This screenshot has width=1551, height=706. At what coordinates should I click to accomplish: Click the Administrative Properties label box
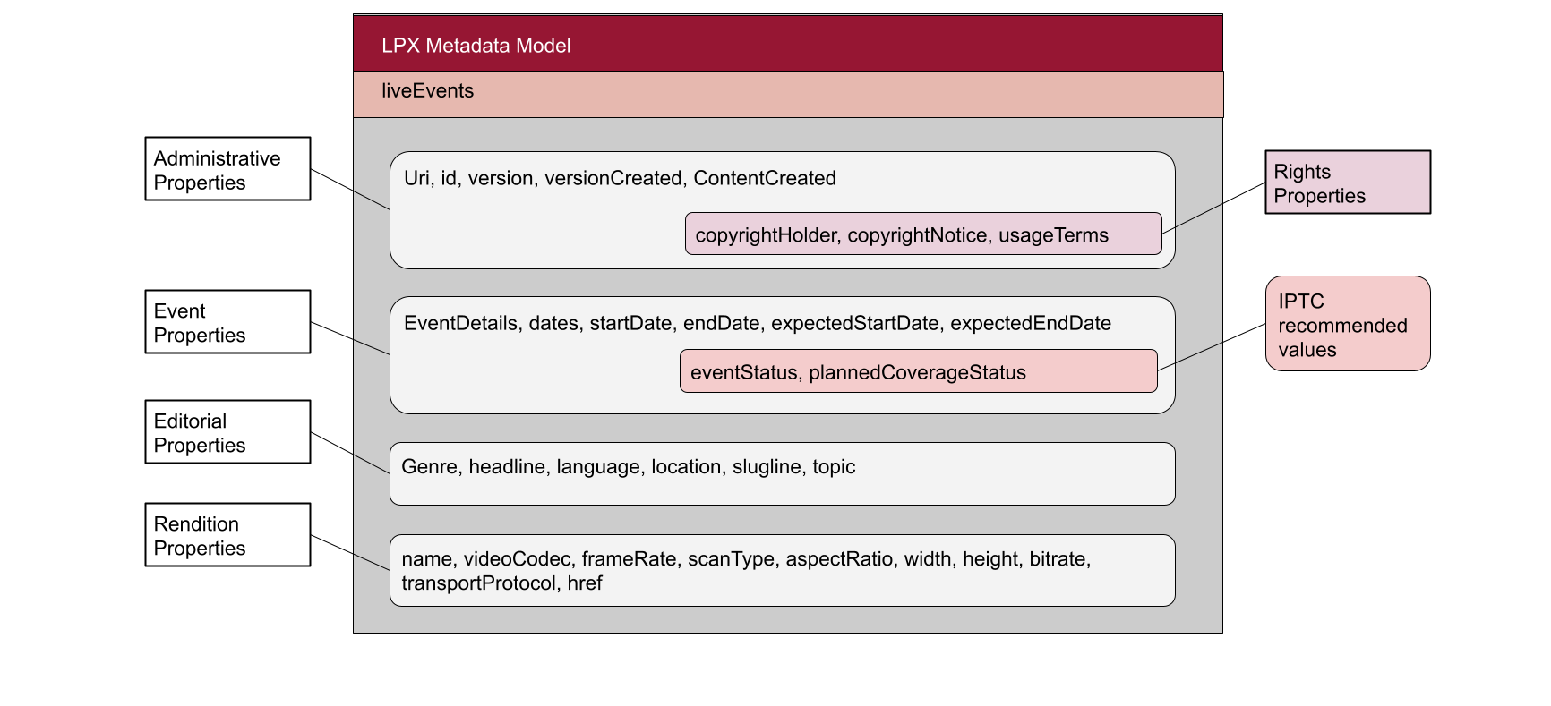pyautogui.click(x=227, y=169)
